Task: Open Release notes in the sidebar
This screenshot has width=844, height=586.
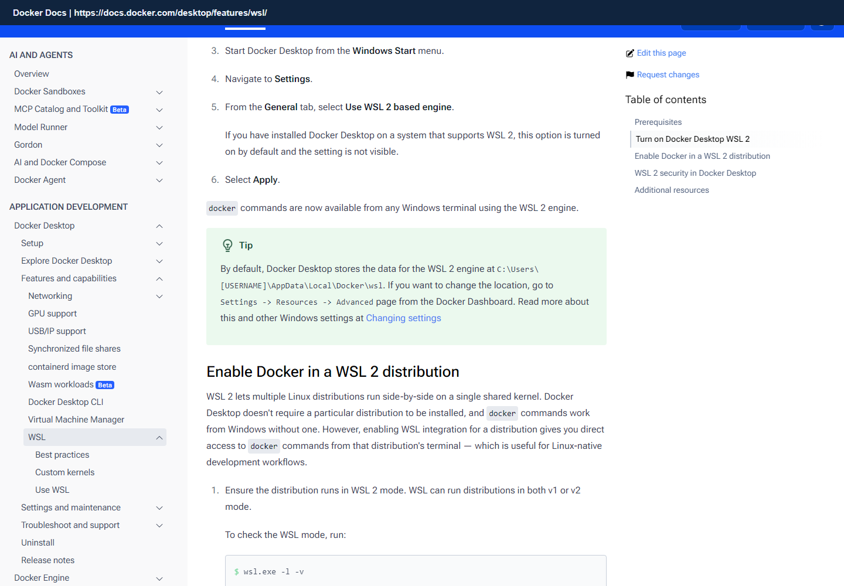Action: 47,560
